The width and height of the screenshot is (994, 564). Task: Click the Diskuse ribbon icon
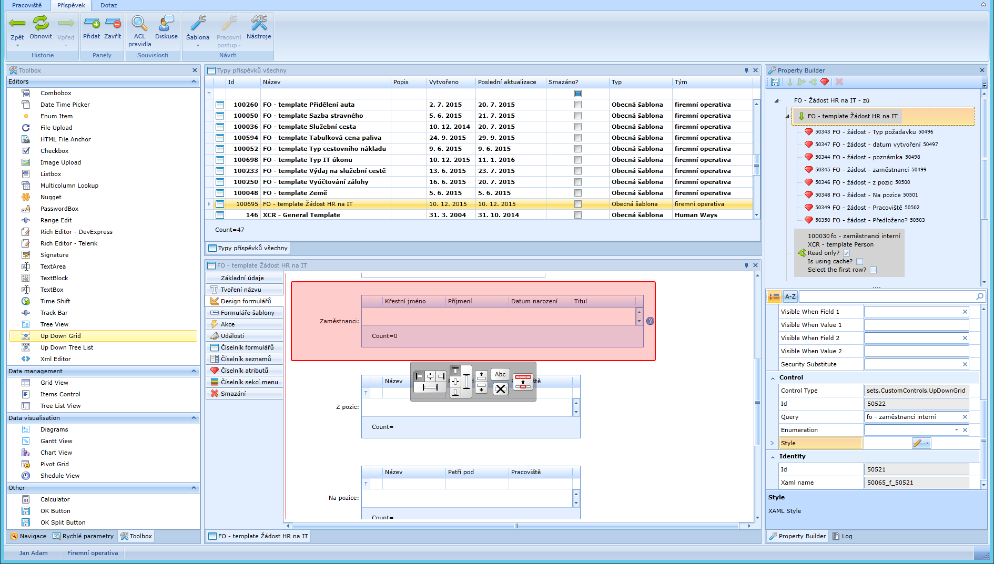[166, 24]
